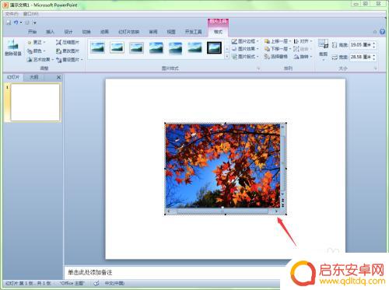389x290 pixels.
Task: Open the Picture Border dropdown
Action: point(245,41)
